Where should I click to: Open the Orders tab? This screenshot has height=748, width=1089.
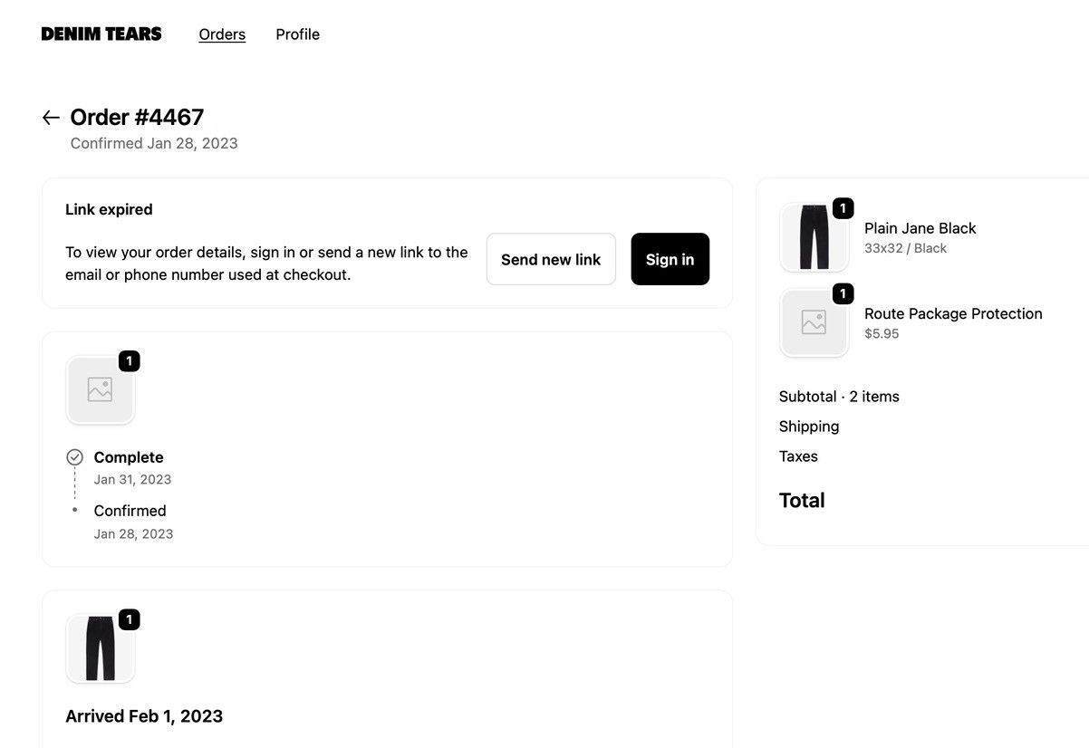tap(222, 34)
